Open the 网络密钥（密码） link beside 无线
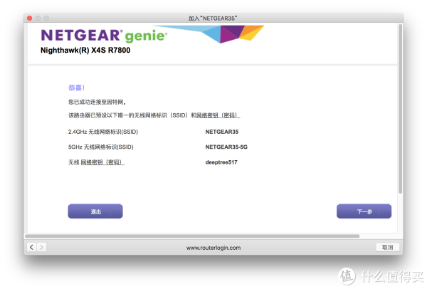The height and width of the screenshot is (289, 427). pyautogui.click(x=102, y=162)
